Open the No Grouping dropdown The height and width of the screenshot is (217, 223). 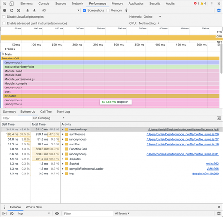(x=49, y=118)
